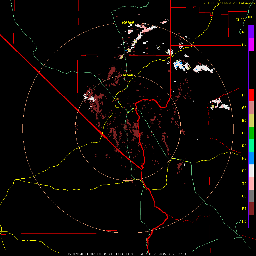Click the RF purple legend swatch
The image size is (256, 256).
tap(251, 32)
